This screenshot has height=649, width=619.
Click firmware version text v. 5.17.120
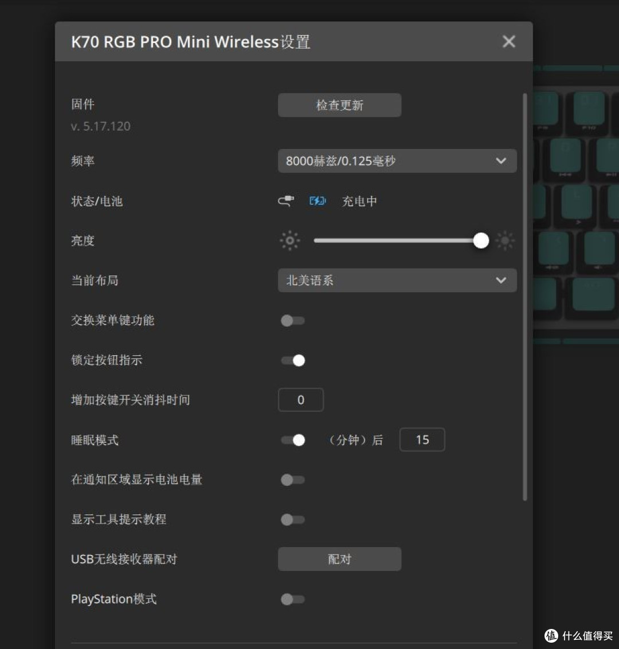(101, 126)
